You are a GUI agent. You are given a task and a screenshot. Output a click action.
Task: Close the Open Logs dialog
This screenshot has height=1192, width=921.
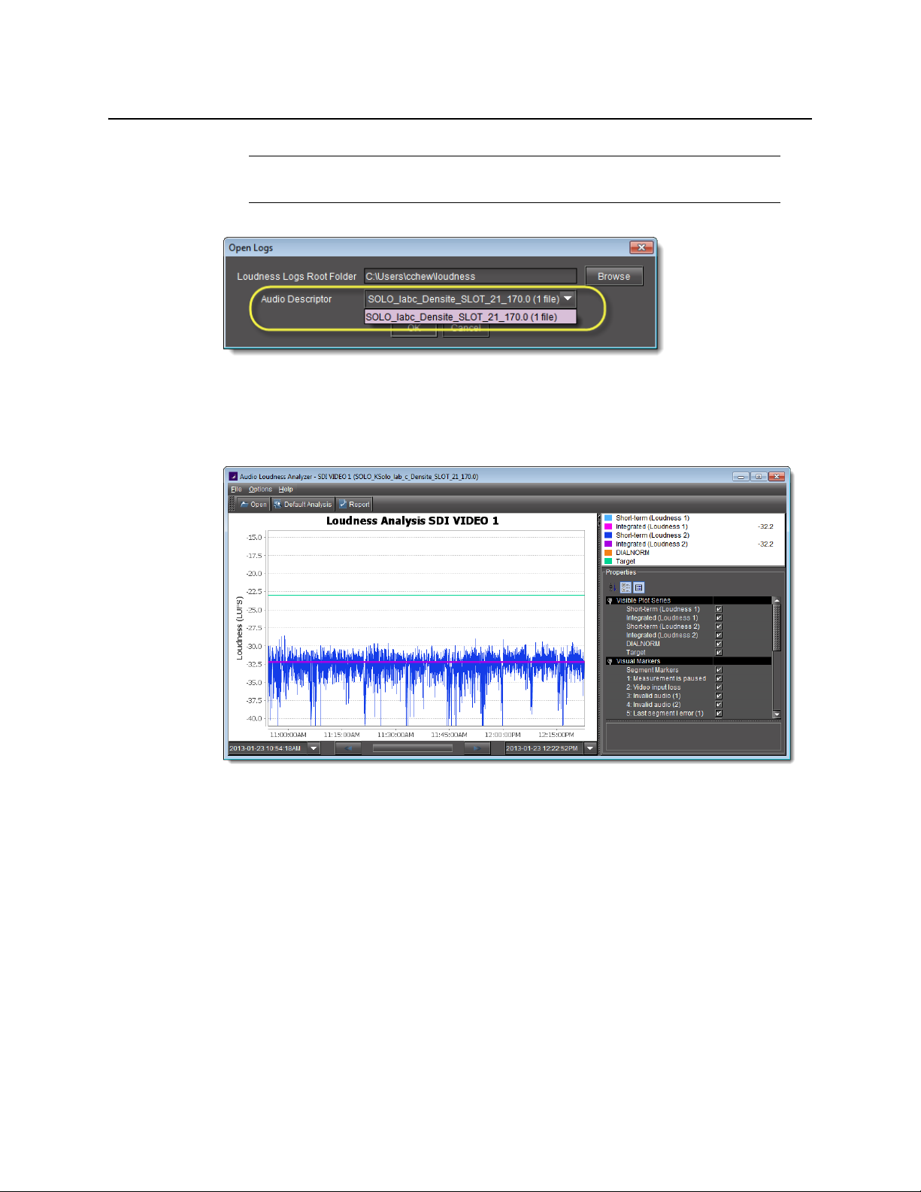point(641,247)
